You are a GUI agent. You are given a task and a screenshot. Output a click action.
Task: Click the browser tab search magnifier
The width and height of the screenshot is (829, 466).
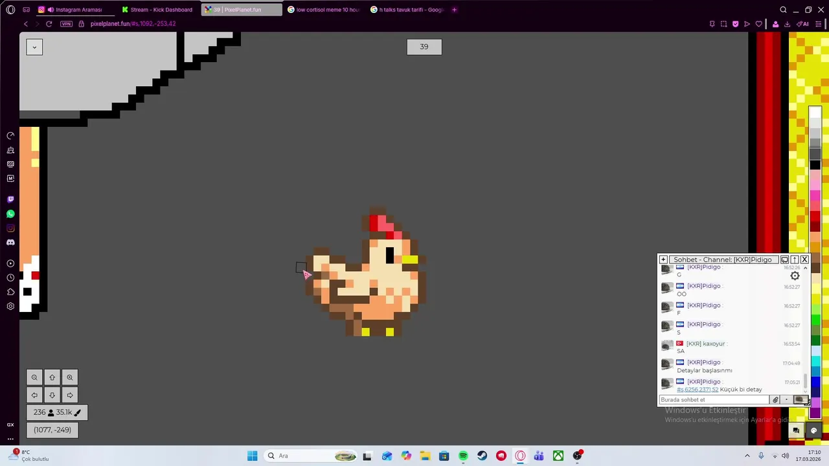tap(783, 10)
